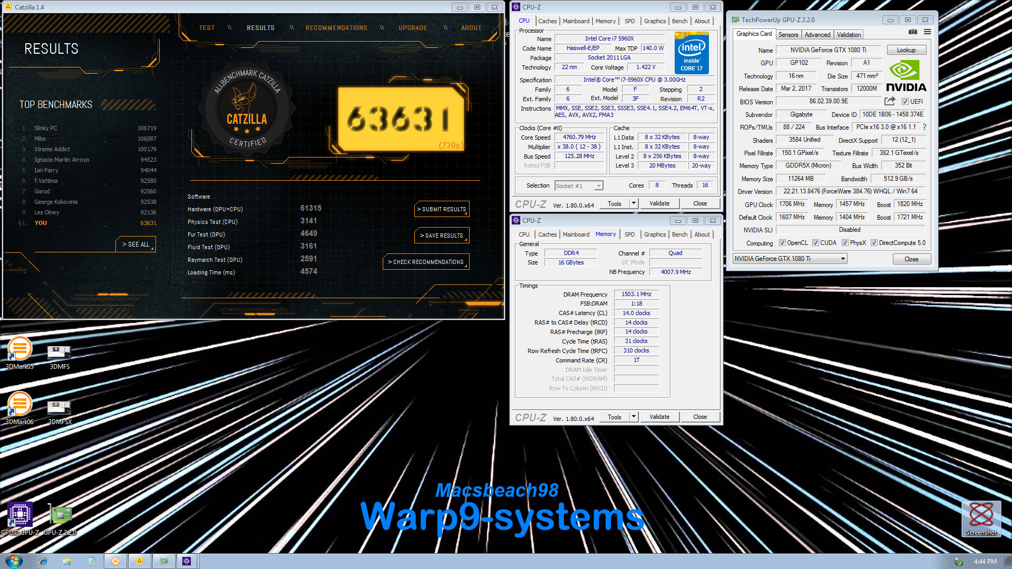Image resolution: width=1012 pixels, height=569 pixels.
Task: Switch to the Sensors tab in GPU-Z
Action: coord(789,35)
